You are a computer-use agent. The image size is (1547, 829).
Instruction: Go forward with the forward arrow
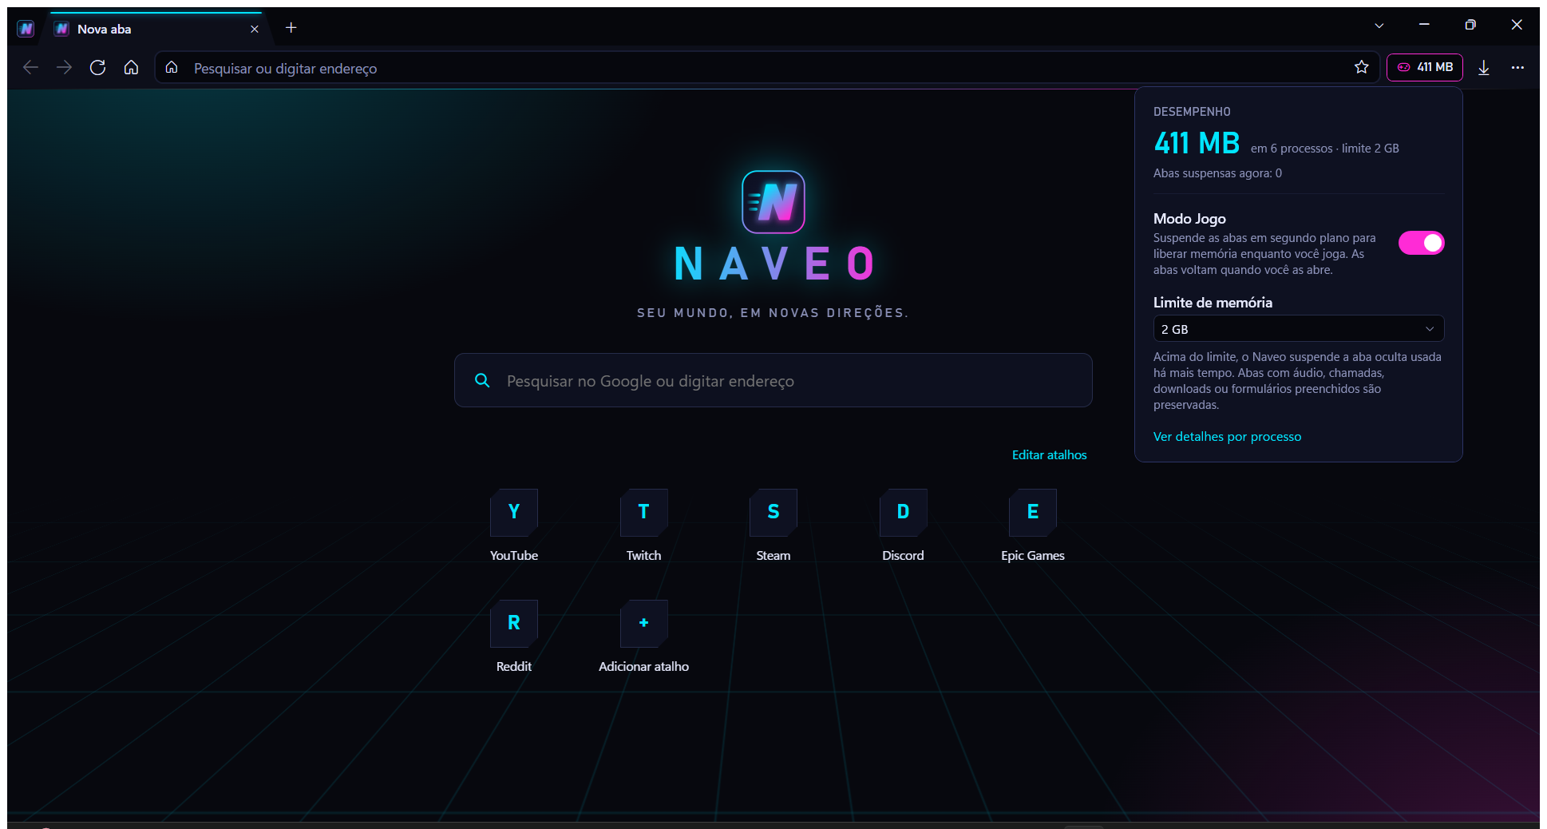point(65,68)
